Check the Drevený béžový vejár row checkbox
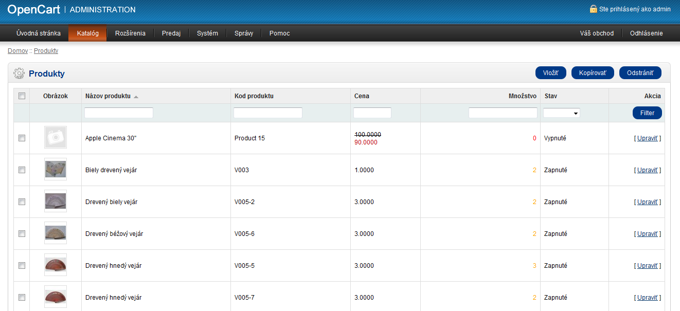The width and height of the screenshot is (680, 311). point(22,234)
